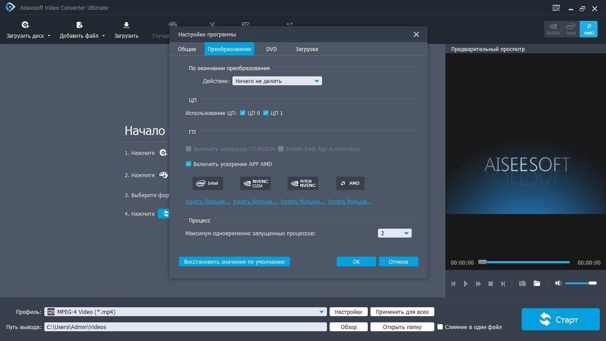Expand the Загрузить диск dropdown arrow
This screenshot has height=341, width=606.
point(49,36)
